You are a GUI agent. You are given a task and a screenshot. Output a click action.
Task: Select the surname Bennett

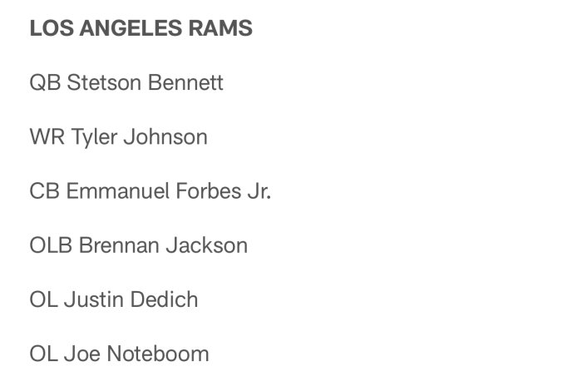[185, 82]
